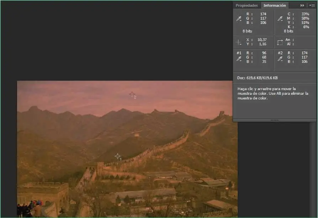Click the Doc file size readout
318x218 pixels.
[x=258, y=78]
